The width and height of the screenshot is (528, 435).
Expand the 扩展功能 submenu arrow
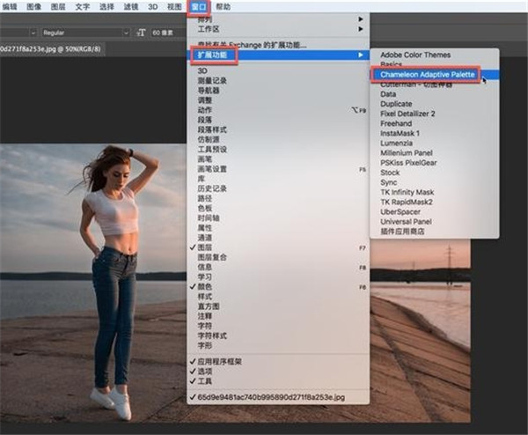click(361, 55)
